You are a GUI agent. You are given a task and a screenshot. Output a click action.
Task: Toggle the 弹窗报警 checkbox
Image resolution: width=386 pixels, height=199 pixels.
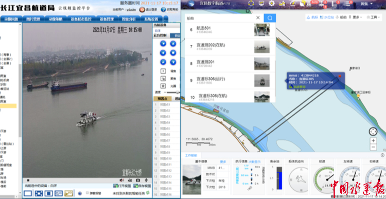(87, 193)
